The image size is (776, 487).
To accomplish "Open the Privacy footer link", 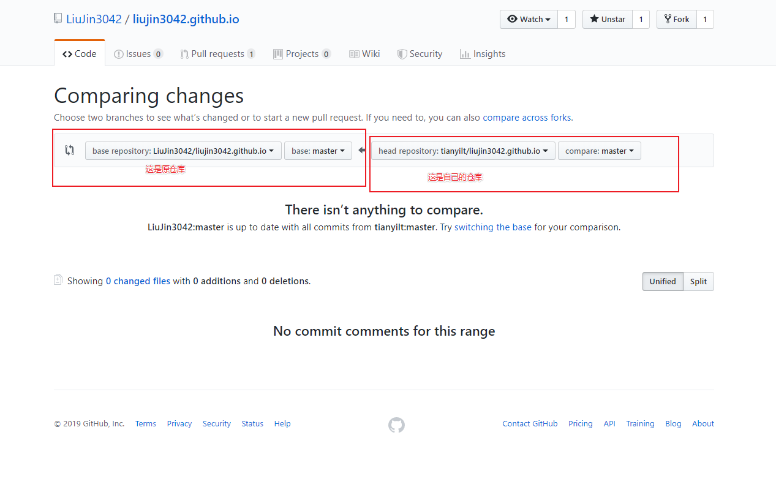I will [179, 424].
